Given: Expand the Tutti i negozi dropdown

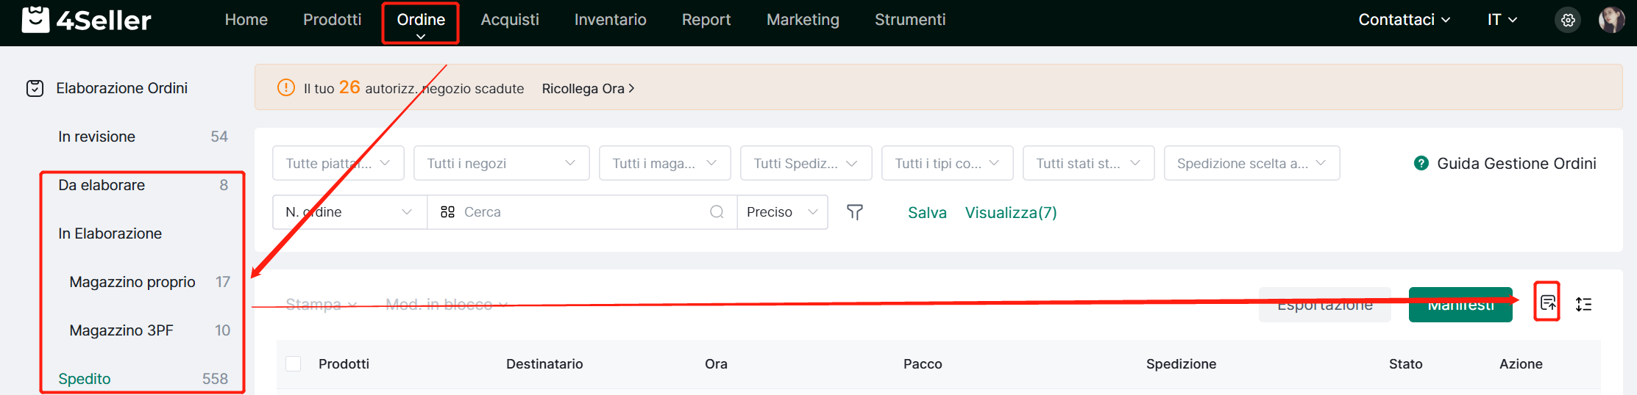Looking at the screenshot, I should click(x=501, y=163).
